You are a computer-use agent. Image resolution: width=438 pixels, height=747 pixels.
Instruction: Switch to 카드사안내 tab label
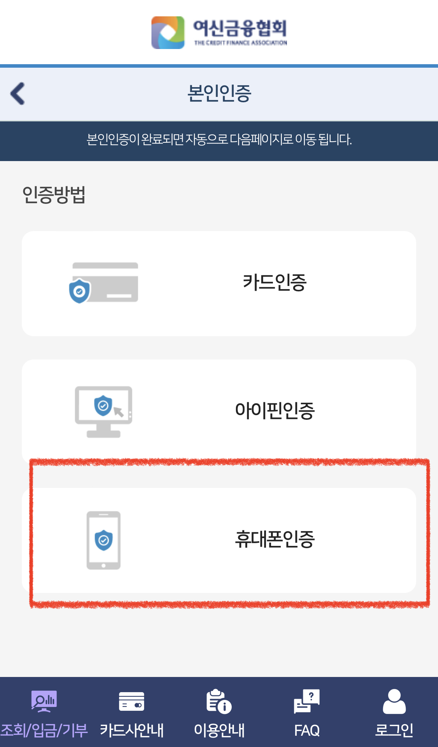click(132, 730)
